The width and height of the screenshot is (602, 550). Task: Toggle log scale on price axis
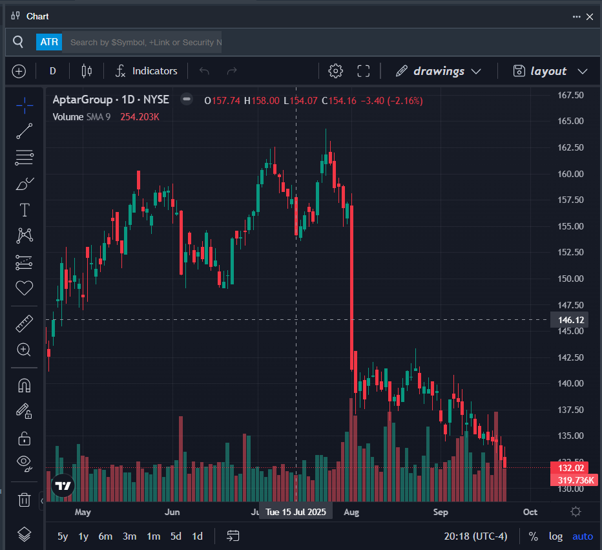pos(555,536)
